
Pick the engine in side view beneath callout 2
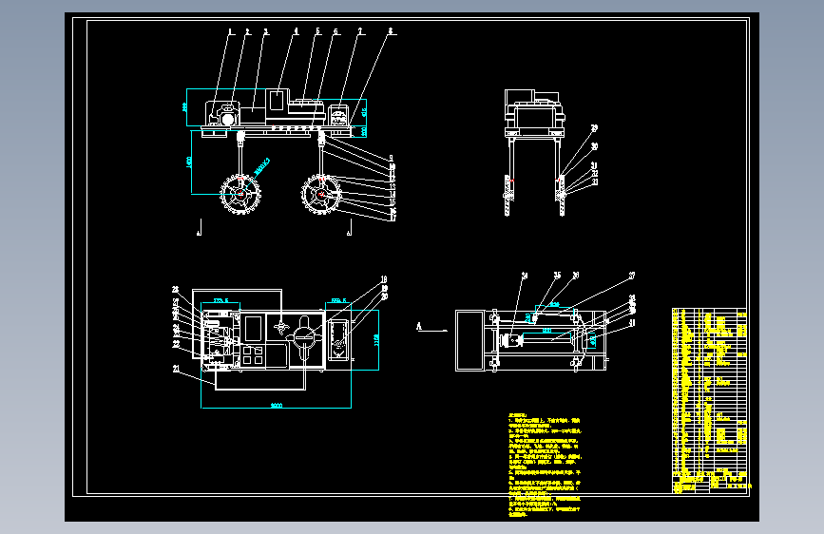[x=227, y=115]
